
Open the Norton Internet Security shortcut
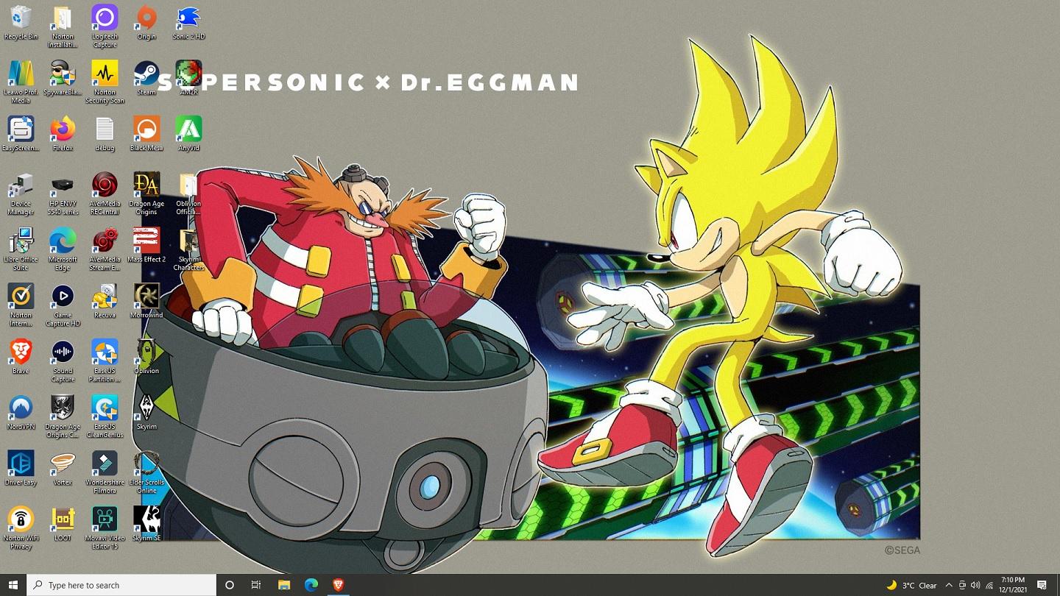point(21,305)
